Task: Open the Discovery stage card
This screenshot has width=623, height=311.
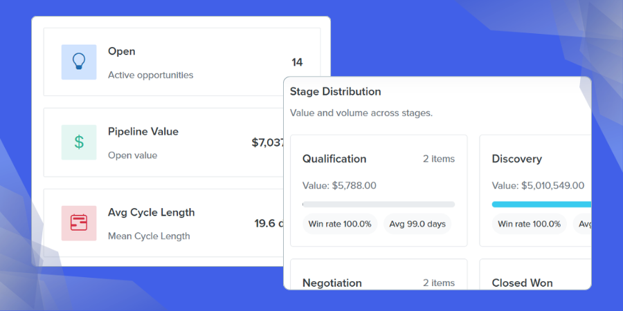Action: [535, 191]
